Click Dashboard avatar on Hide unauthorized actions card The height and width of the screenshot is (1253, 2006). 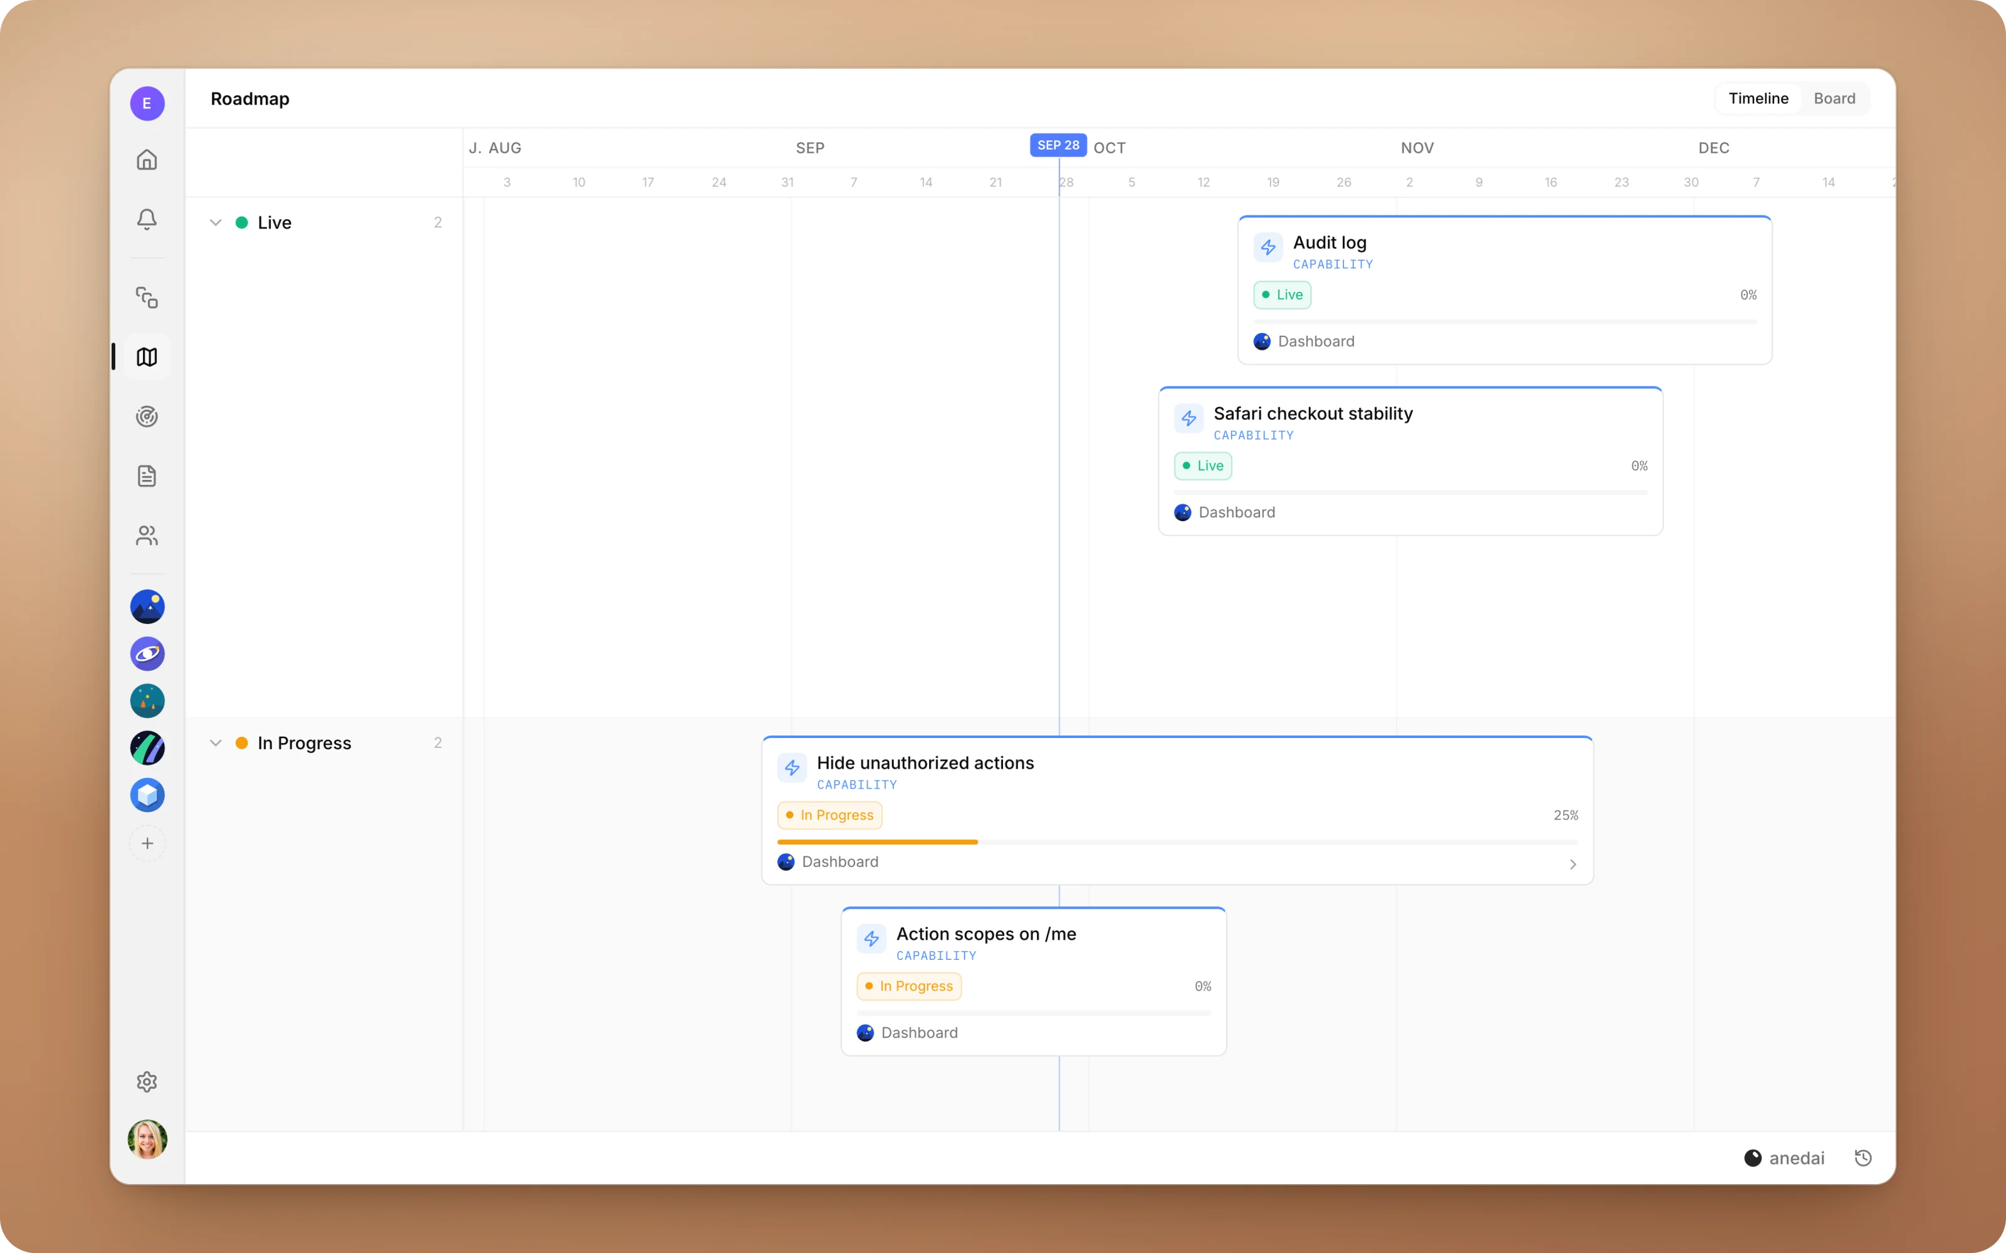coord(785,862)
